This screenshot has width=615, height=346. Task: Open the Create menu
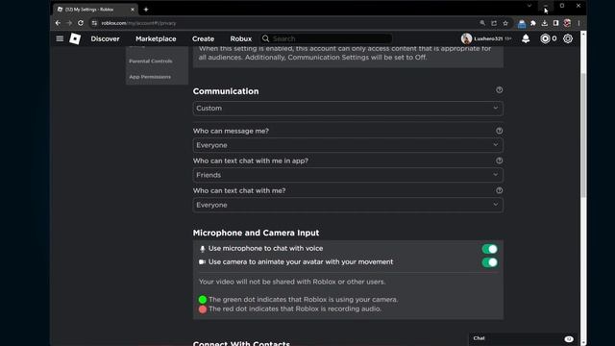point(203,38)
